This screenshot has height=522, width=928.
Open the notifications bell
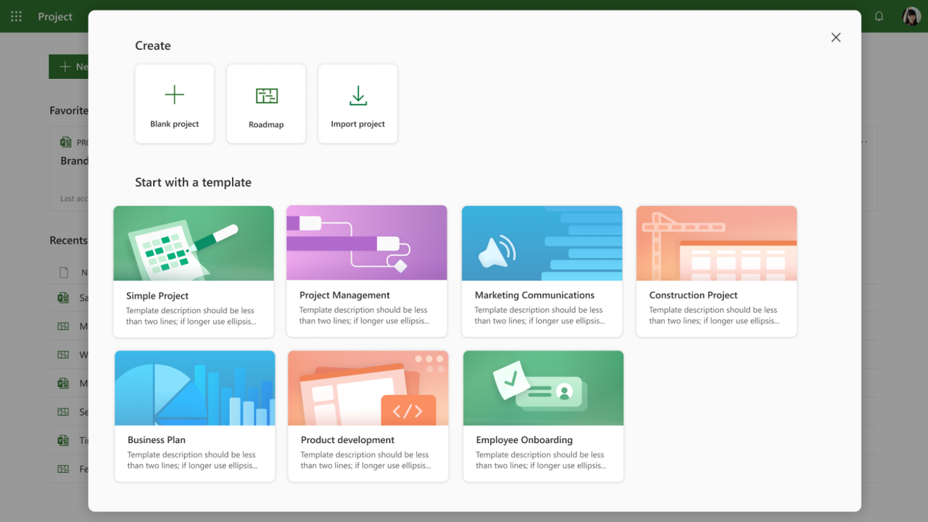[x=879, y=16]
